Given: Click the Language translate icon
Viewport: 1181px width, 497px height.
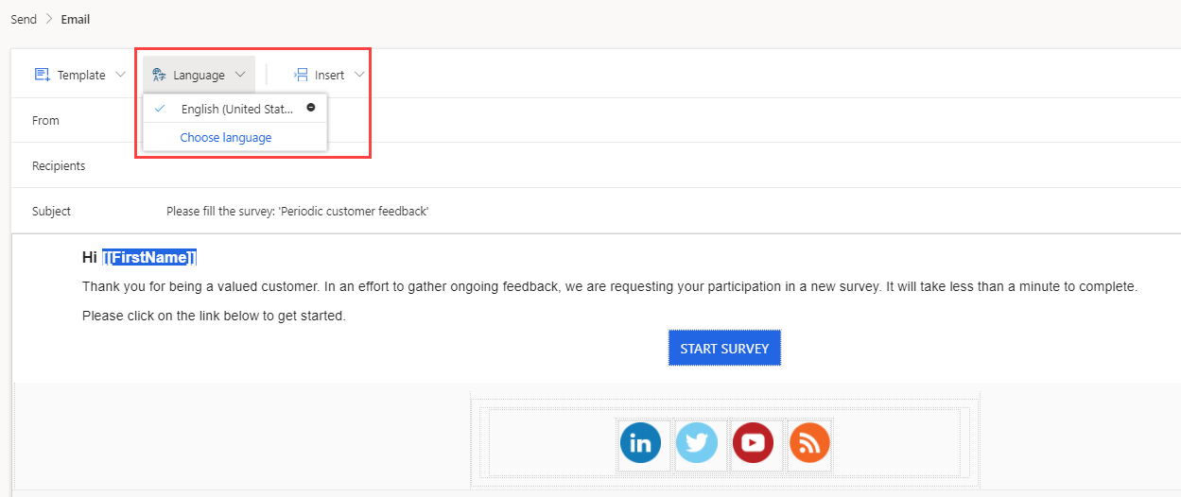Looking at the screenshot, I should [x=159, y=75].
